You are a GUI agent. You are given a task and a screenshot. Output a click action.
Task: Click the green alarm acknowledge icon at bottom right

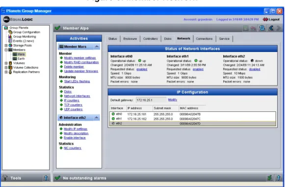[x=270, y=178]
